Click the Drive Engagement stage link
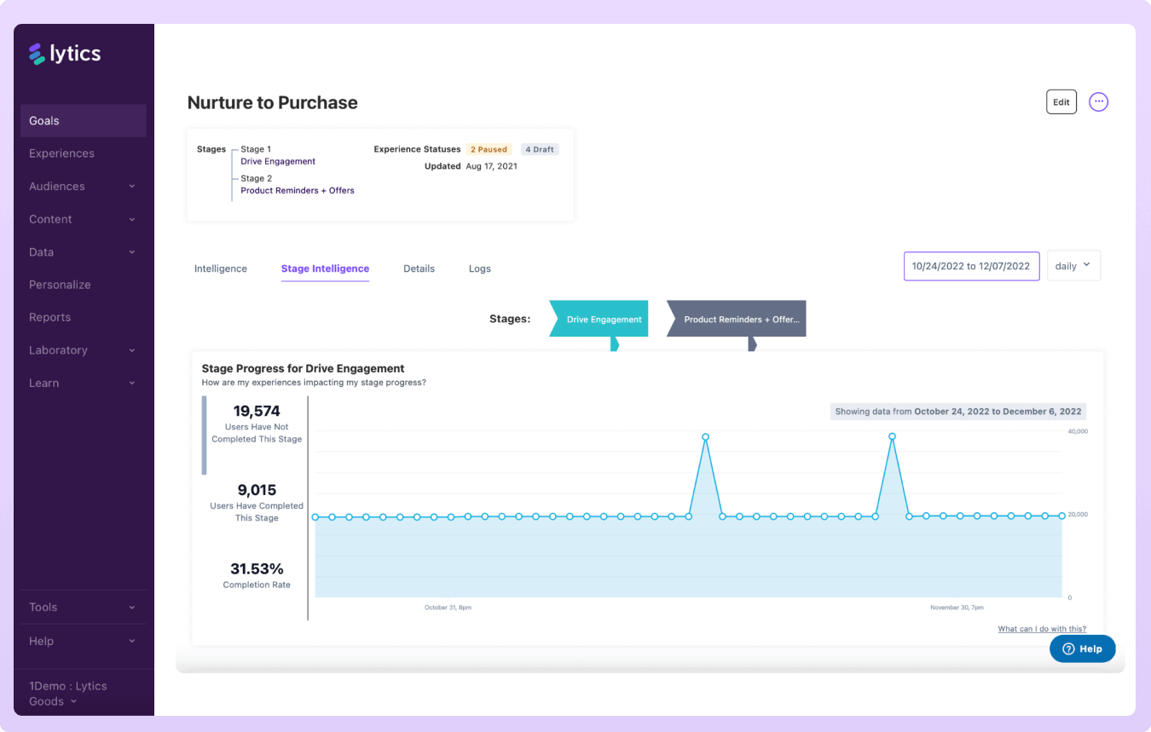The width and height of the screenshot is (1151, 732). pos(278,161)
